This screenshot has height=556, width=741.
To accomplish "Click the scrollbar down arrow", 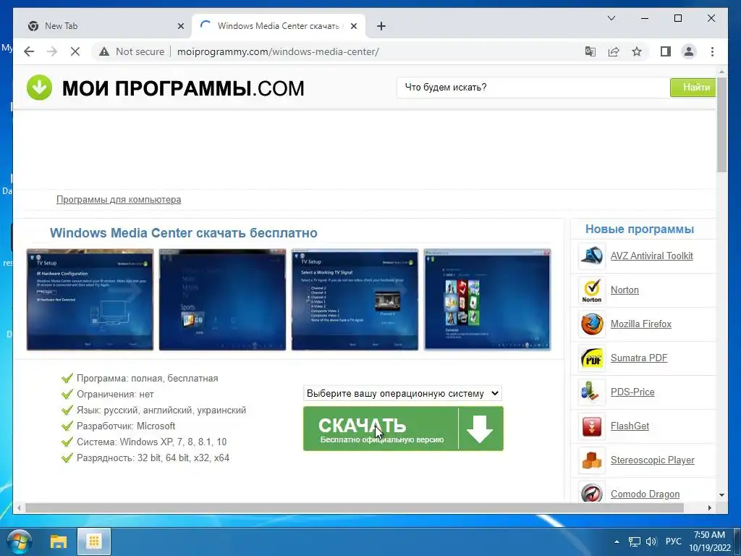I will (721, 495).
